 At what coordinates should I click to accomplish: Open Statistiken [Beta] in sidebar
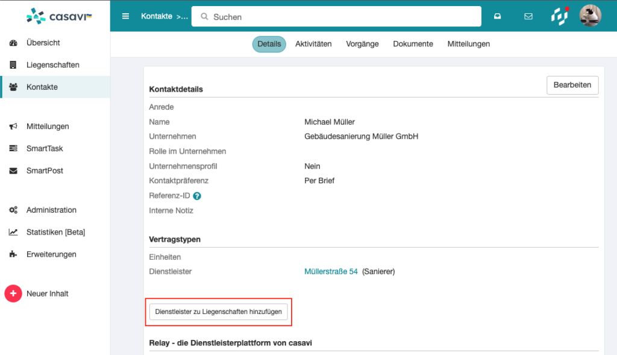tap(55, 232)
